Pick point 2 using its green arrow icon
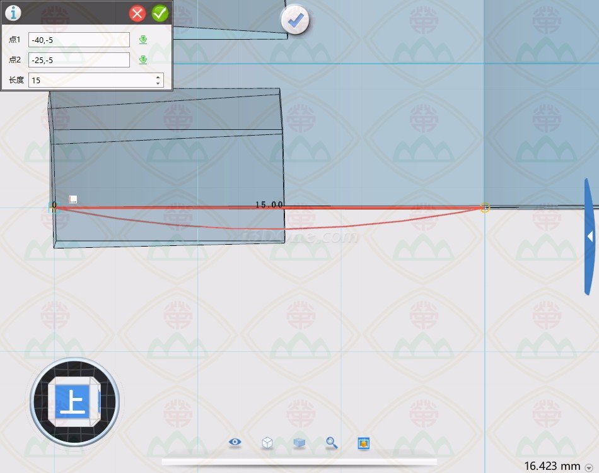 point(143,60)
